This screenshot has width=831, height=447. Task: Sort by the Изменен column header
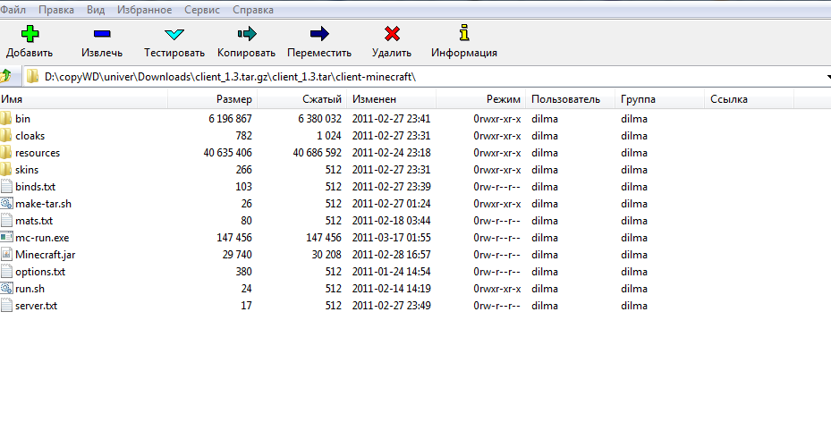point(392,99)
